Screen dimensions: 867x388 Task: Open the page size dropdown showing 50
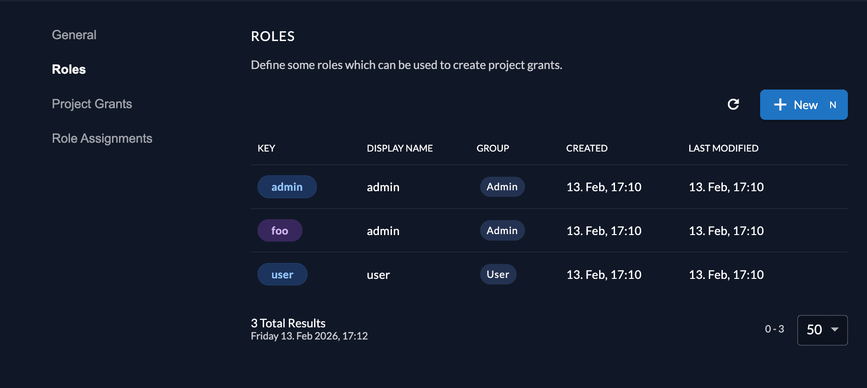(822, 330)
